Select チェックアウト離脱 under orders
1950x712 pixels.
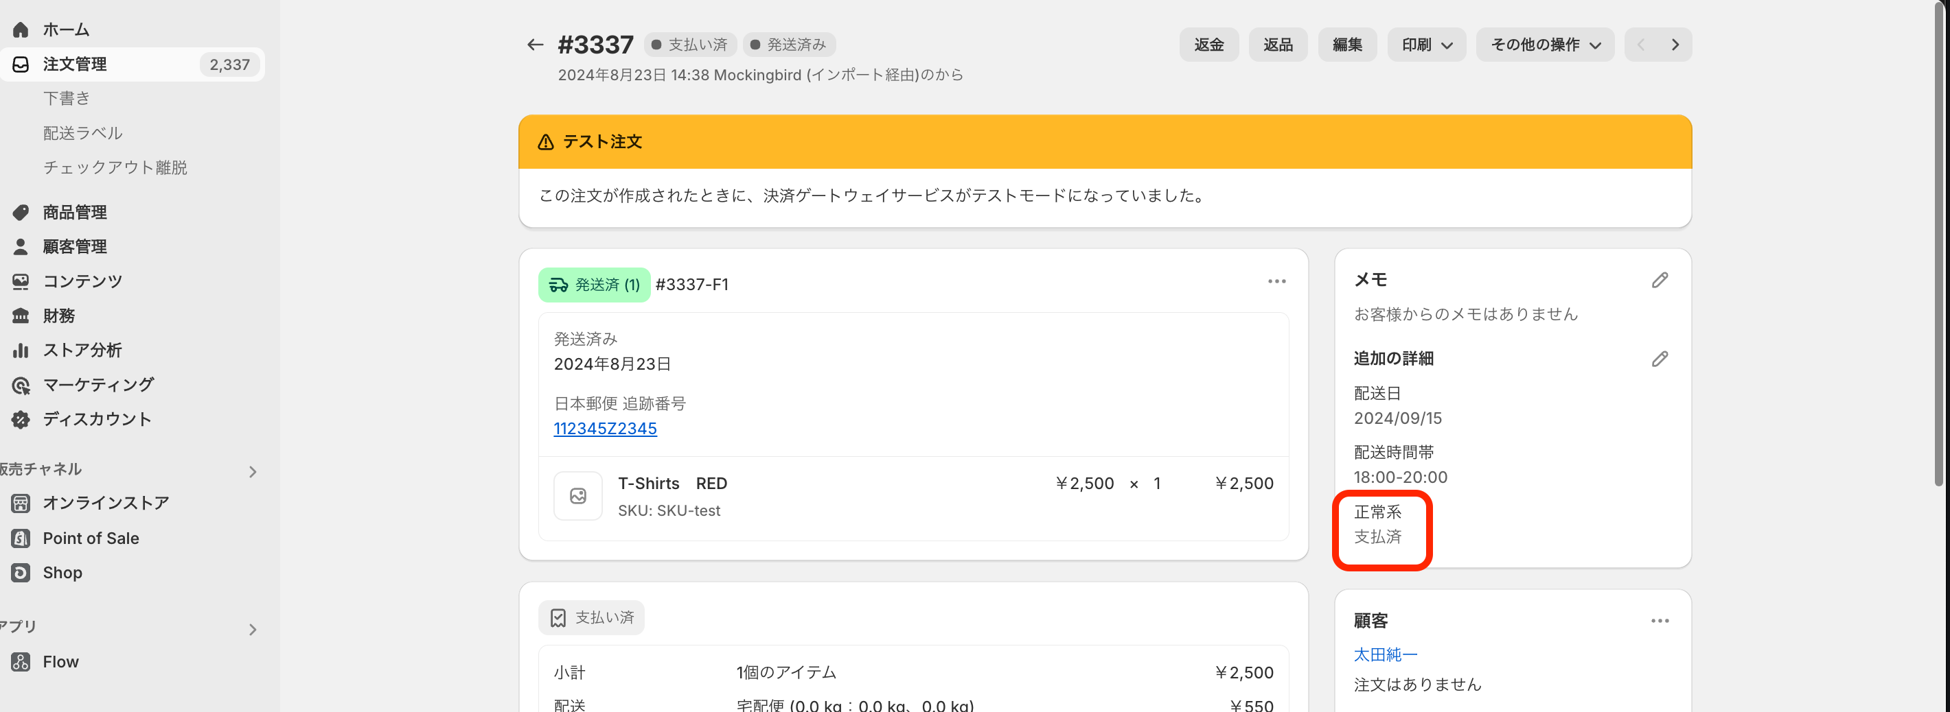(x=115, y=167)
